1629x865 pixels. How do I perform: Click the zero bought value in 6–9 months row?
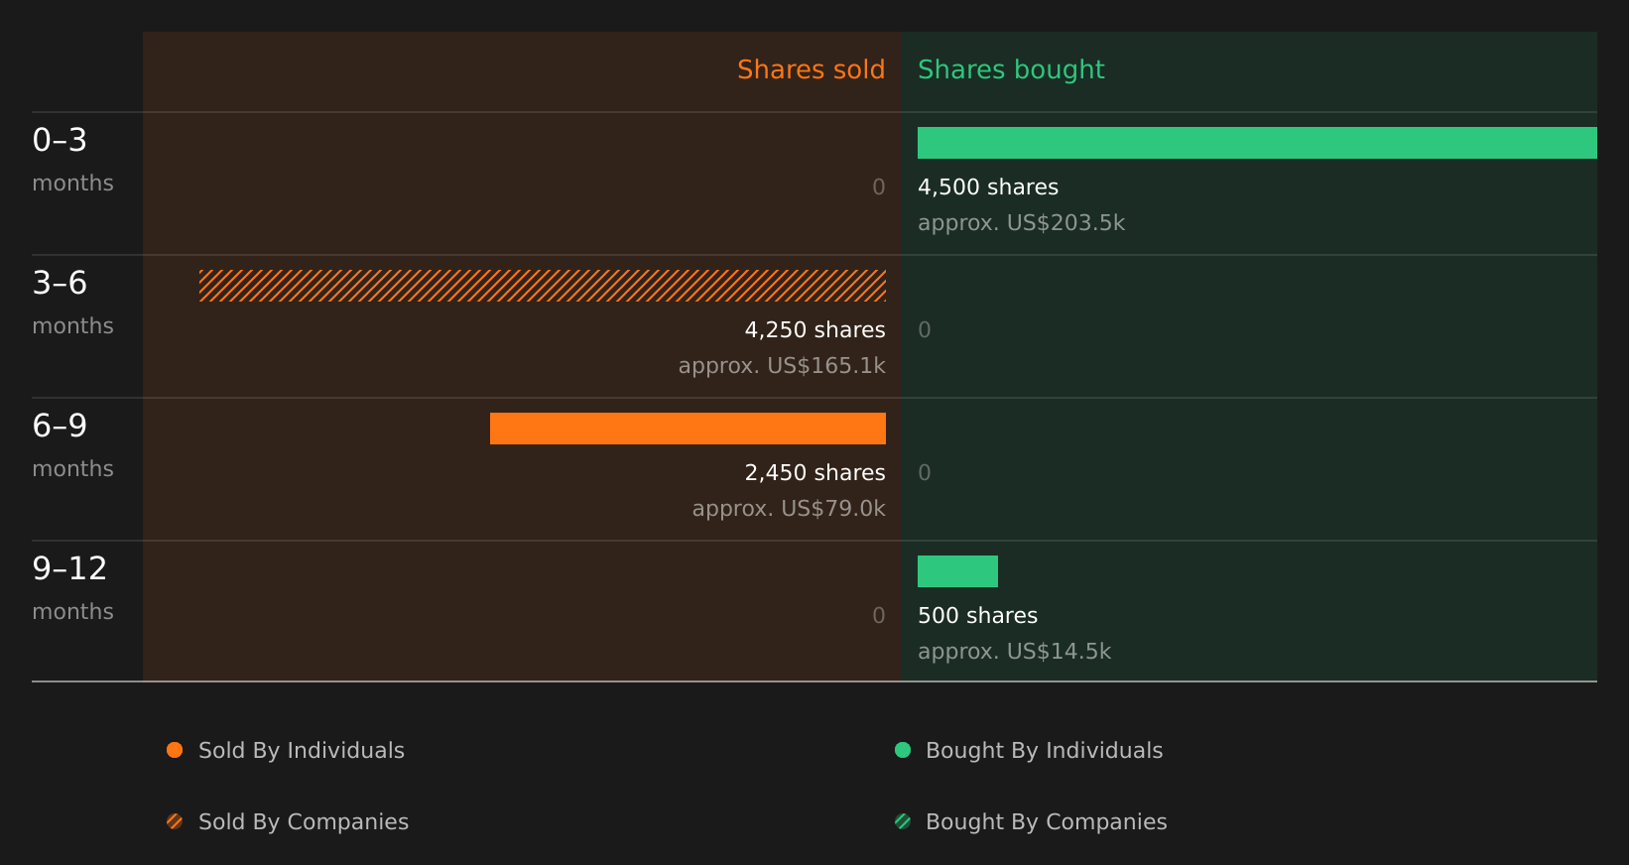(925, 472)
